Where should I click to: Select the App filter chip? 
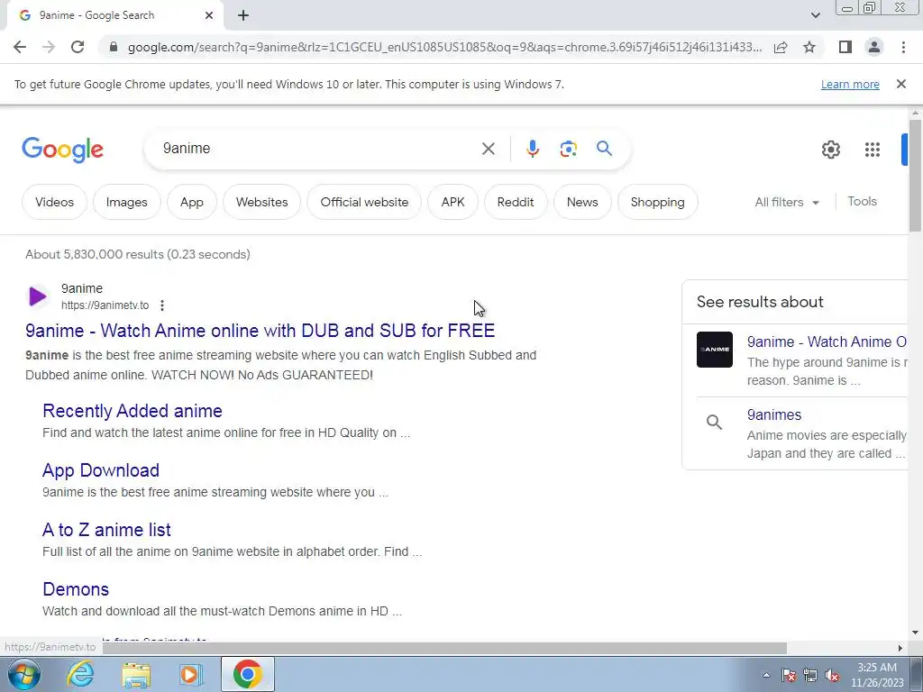tap(192, 202)
